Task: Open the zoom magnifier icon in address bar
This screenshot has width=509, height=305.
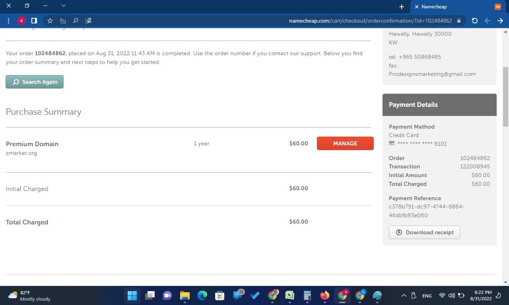Action: click(76, 21)
